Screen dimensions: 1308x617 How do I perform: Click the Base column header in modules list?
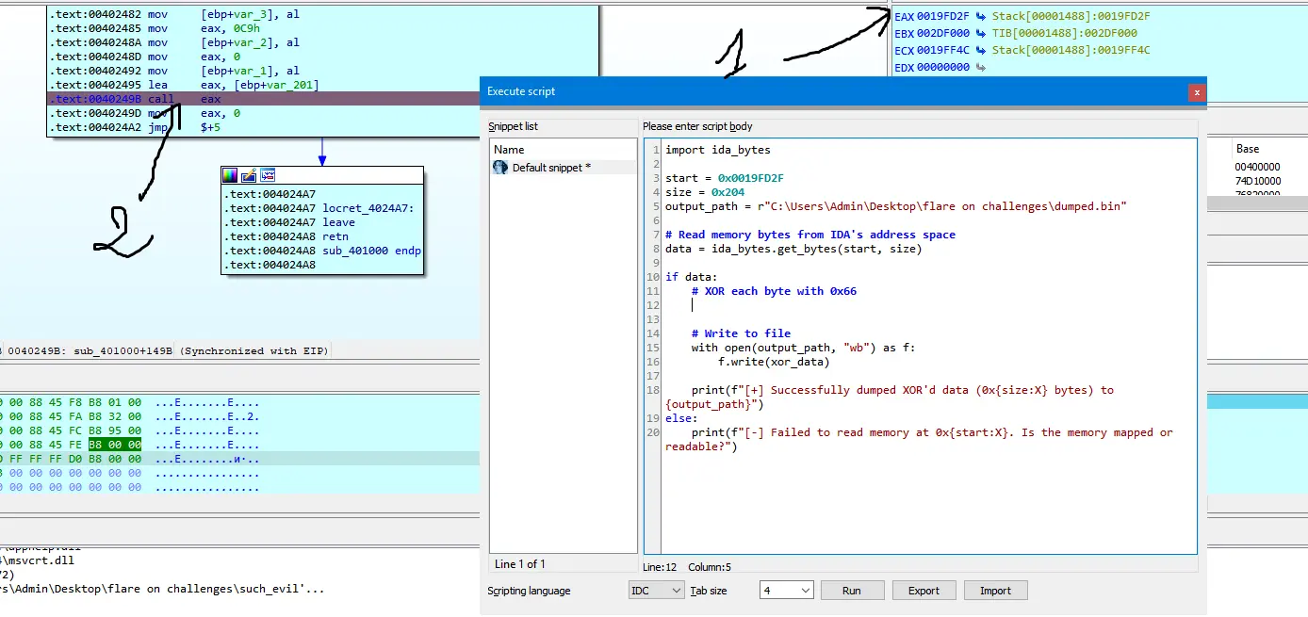(x=1248, y=149)
